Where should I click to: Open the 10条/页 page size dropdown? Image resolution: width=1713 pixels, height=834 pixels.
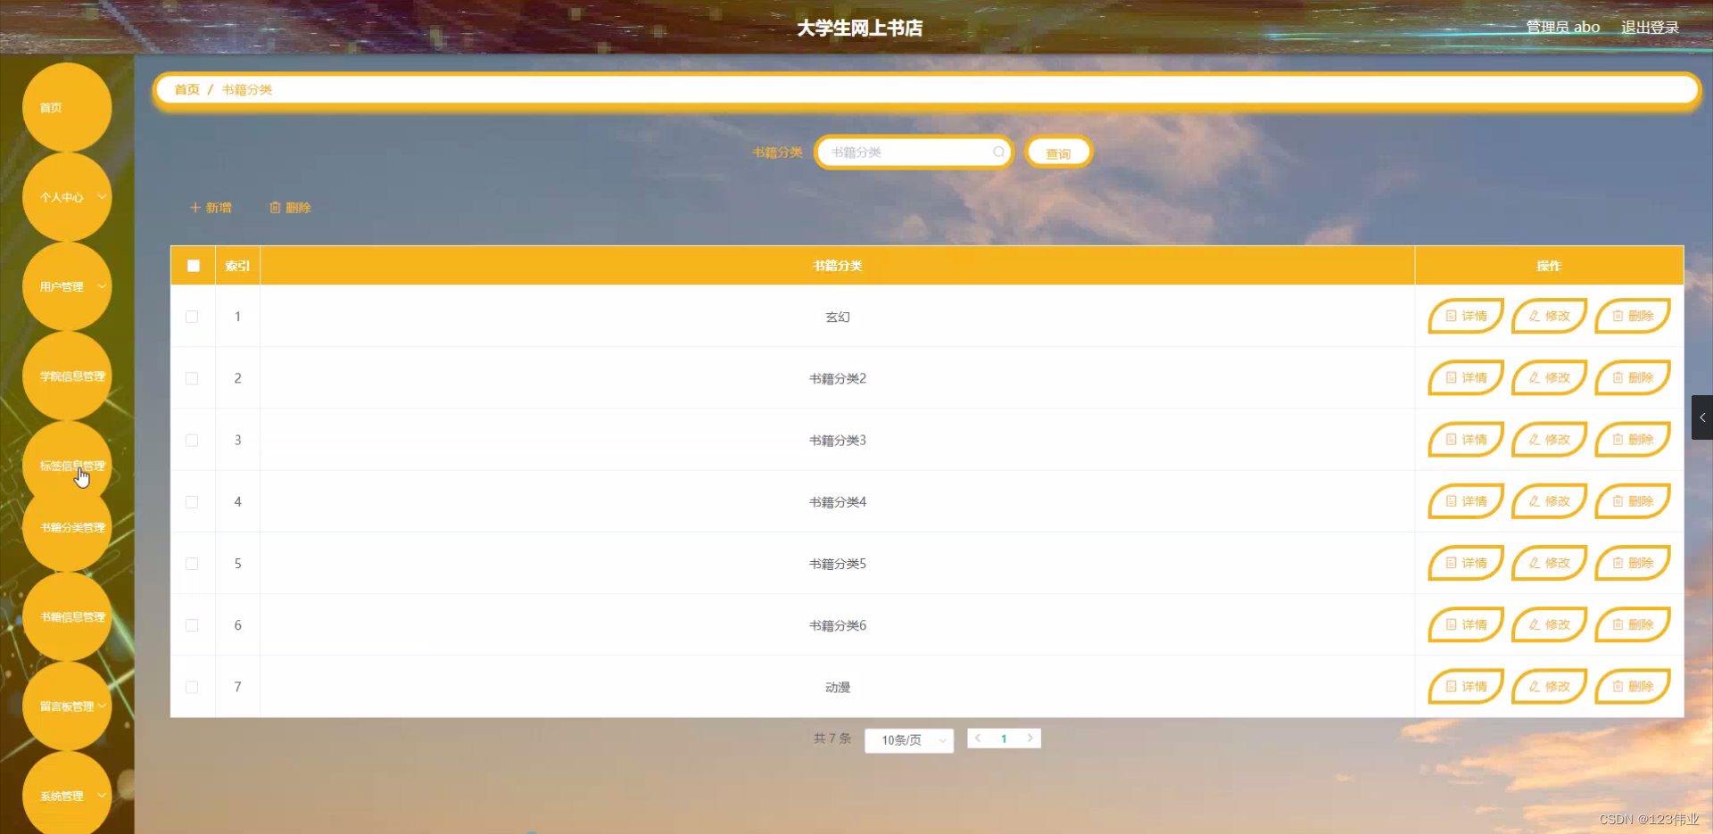(908, 739)
